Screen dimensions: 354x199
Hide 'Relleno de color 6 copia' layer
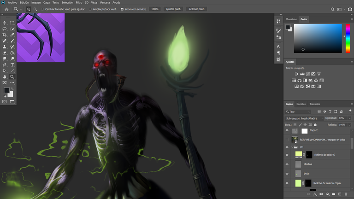click(287, 183)
